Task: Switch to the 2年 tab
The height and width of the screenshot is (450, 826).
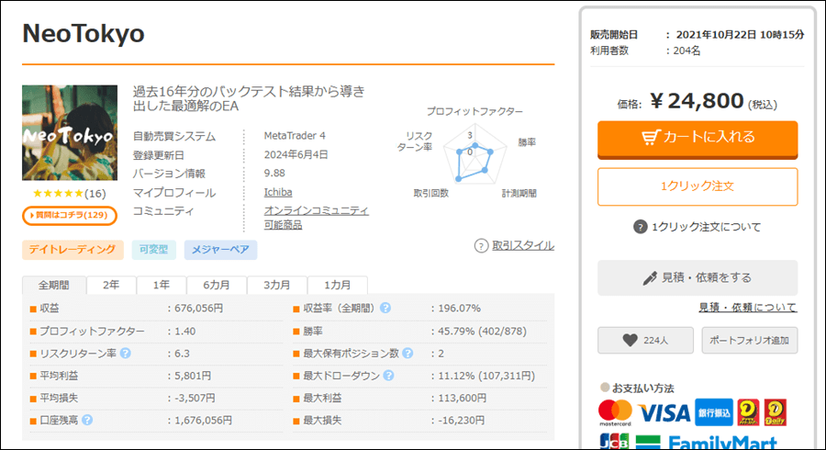Action: (111, 285)
